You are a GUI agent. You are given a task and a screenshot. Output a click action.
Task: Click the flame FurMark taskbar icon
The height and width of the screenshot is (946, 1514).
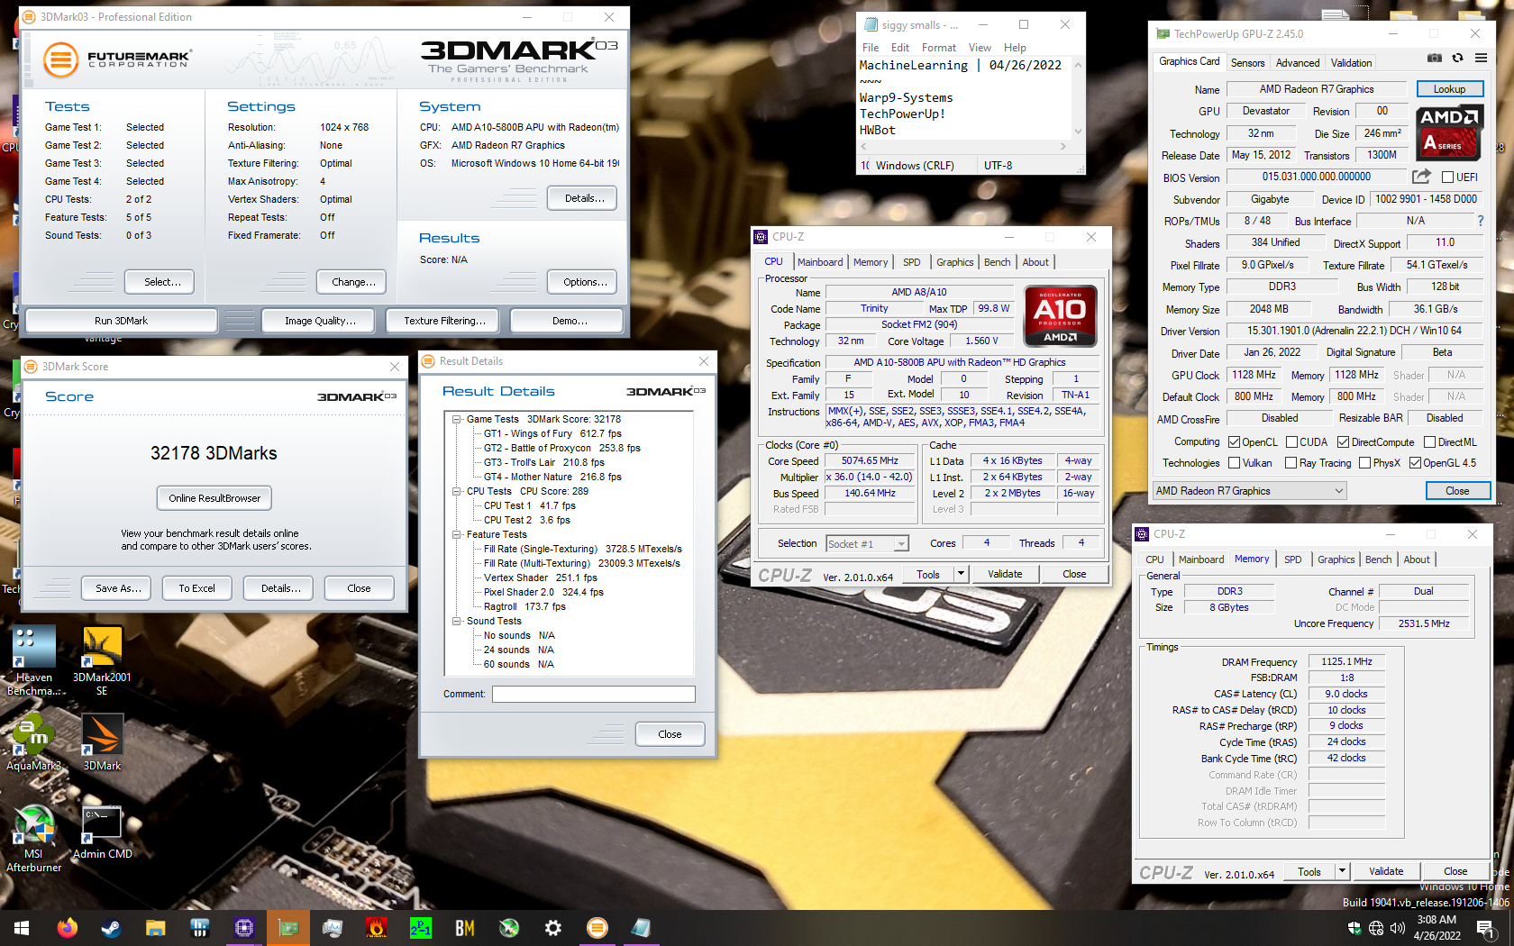(x=376, y=928)
